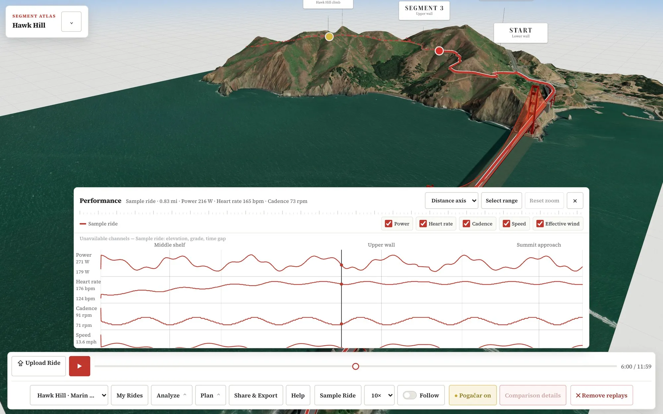
Task: Open the Hawk Hill · Marin route selector
Action: tap(69, 395)
